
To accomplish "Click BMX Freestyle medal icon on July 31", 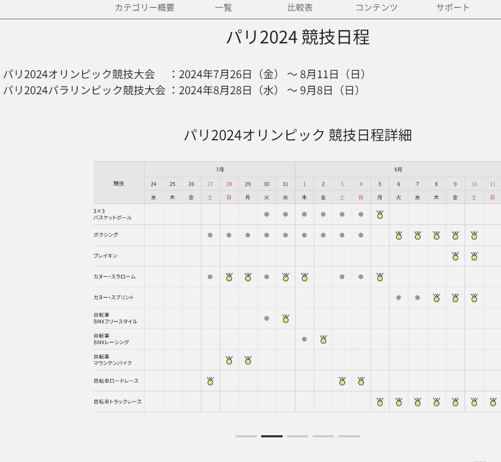I will point(285,319).
